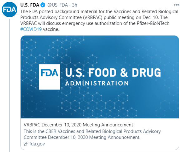183x152 pixels.
Task: Click the ADMINISTRATION text in the banner
Action: click(97, 83)
